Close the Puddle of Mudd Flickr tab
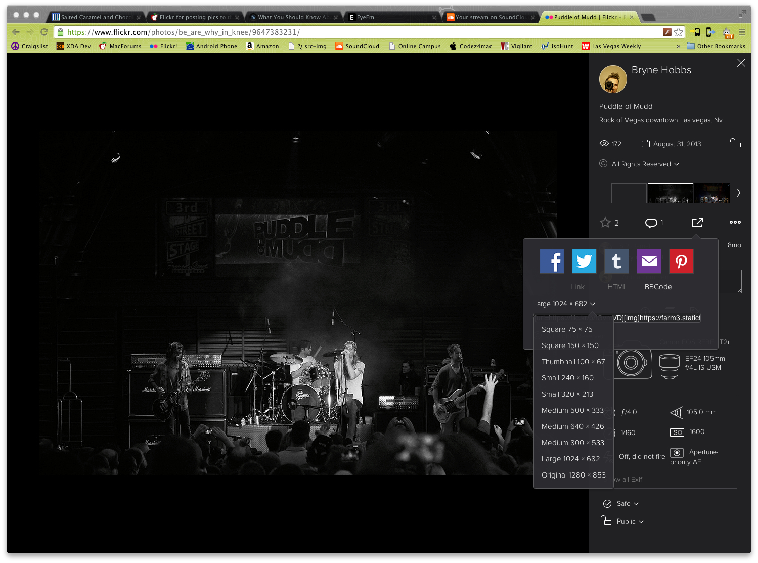Screen dimensions: 758x563 click(632, 17)
